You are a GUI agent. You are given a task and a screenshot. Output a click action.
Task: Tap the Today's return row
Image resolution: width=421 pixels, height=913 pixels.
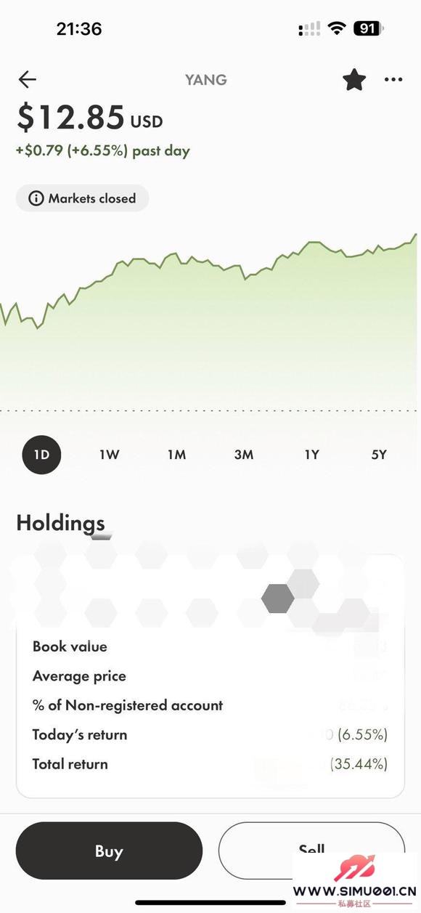pos(210,734)
